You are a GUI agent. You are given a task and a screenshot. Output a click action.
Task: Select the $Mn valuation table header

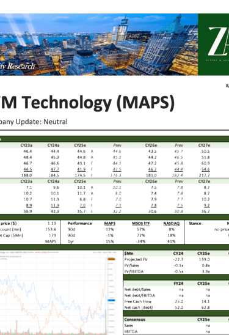[x=129, y=254]
